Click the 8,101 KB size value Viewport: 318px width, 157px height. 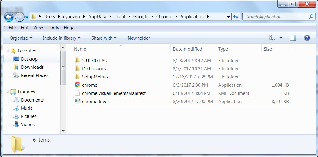pos(280,102)
